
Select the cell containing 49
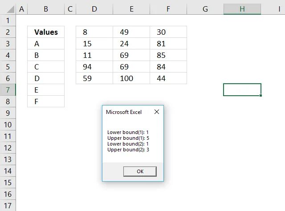[131, 32]
